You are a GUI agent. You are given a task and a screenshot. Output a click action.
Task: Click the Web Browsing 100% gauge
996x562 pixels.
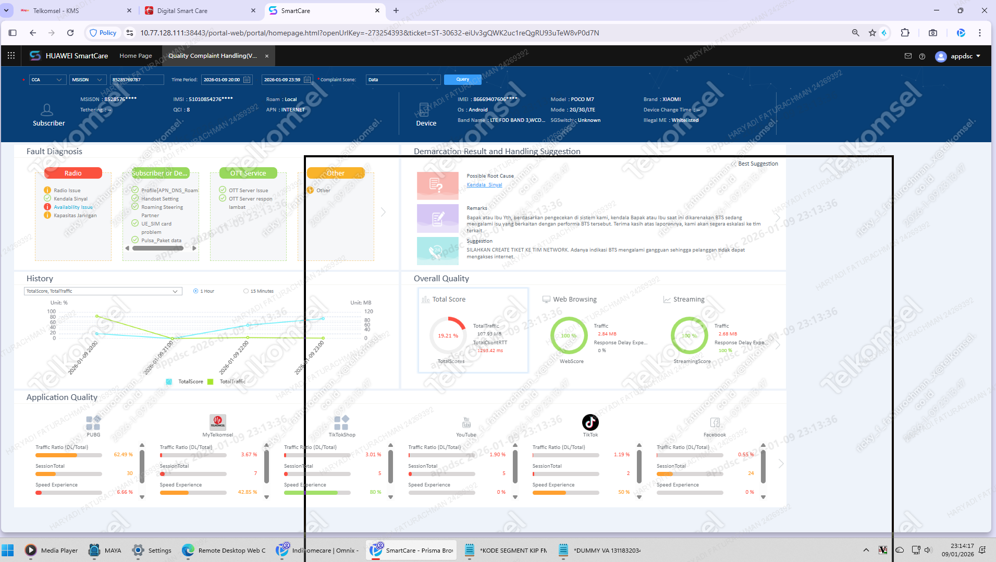click(x=569, y=335)
